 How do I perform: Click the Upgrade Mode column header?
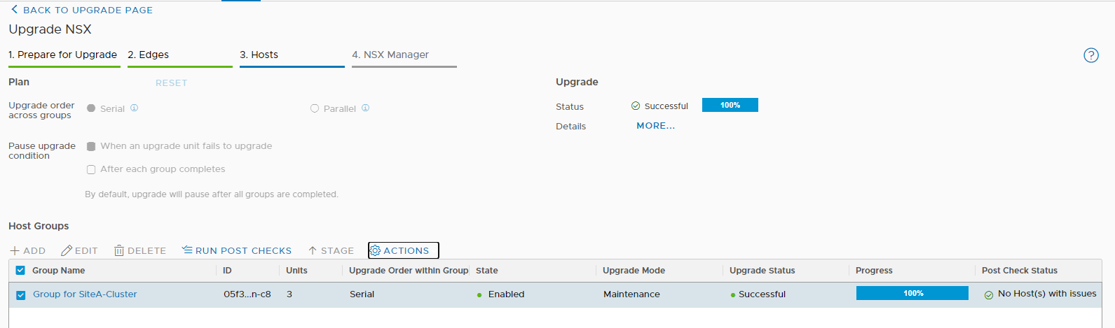click(634, 271)
